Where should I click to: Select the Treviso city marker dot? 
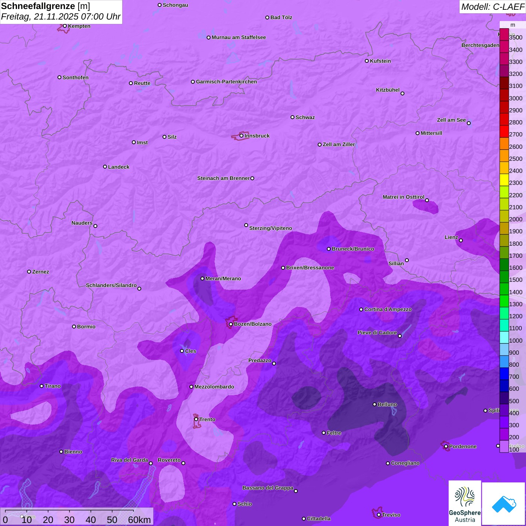point(379,515)
